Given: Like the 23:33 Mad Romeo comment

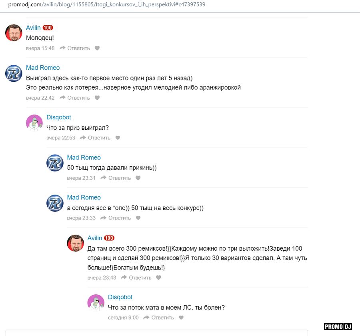Looking at the screenshot, I should (138, 218).
